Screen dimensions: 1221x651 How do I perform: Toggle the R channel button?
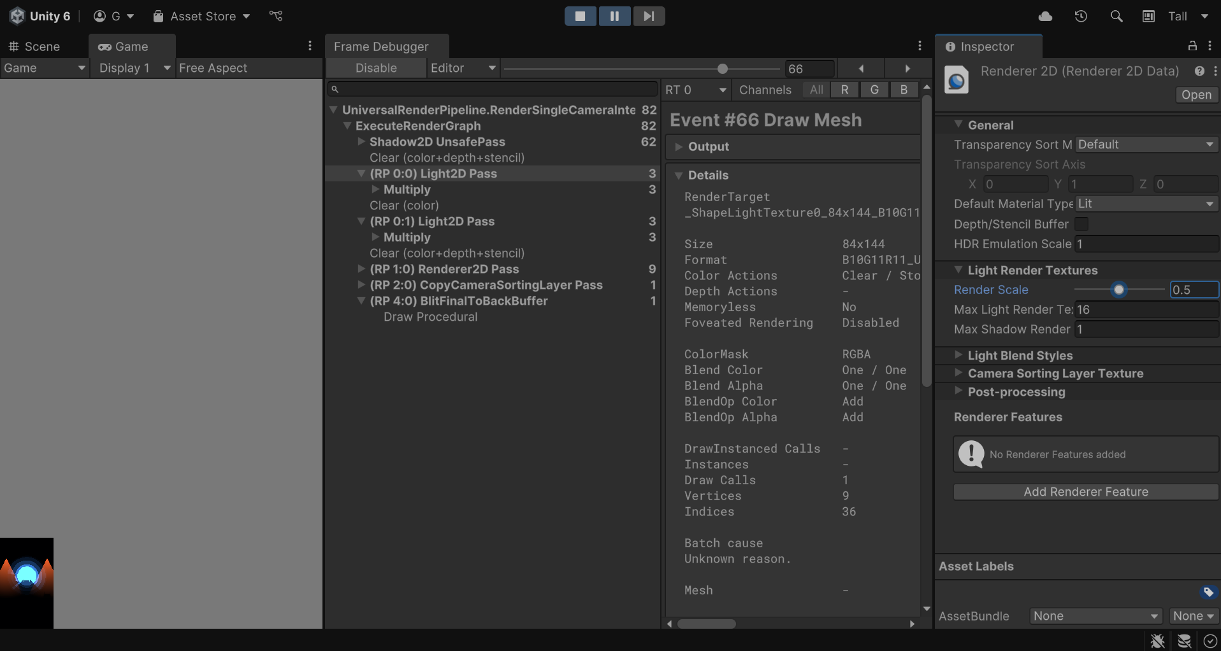pos(844,90)
